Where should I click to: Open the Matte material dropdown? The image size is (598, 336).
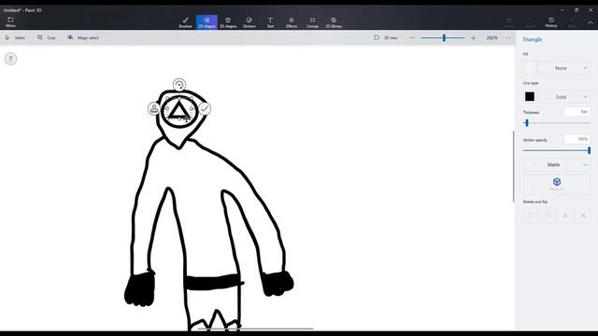(x=557, y=164)
